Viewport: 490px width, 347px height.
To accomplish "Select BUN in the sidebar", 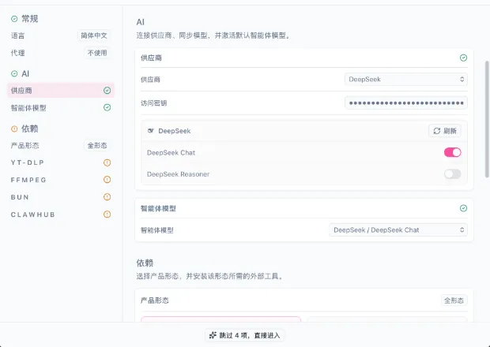I will (x=61, y=197).
